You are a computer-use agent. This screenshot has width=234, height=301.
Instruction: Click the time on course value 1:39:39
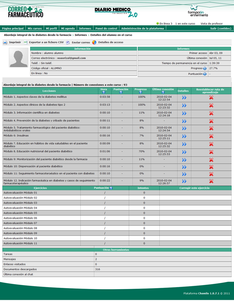coord(214,63)
